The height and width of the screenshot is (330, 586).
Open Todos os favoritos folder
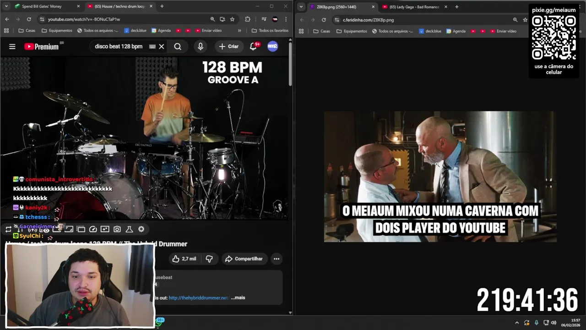click(x=270, y=31)
